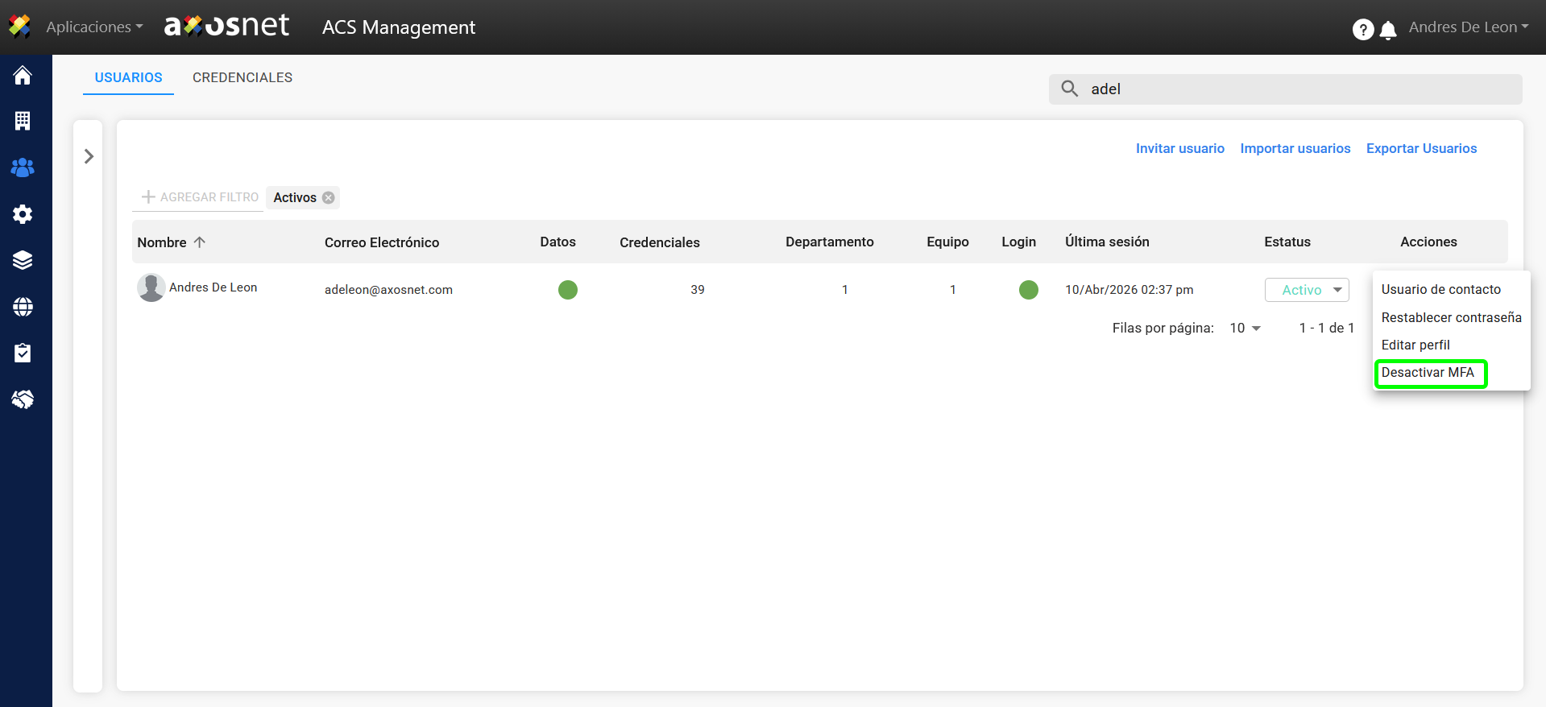Open the home icon in sidebar

tap(23, 75)
